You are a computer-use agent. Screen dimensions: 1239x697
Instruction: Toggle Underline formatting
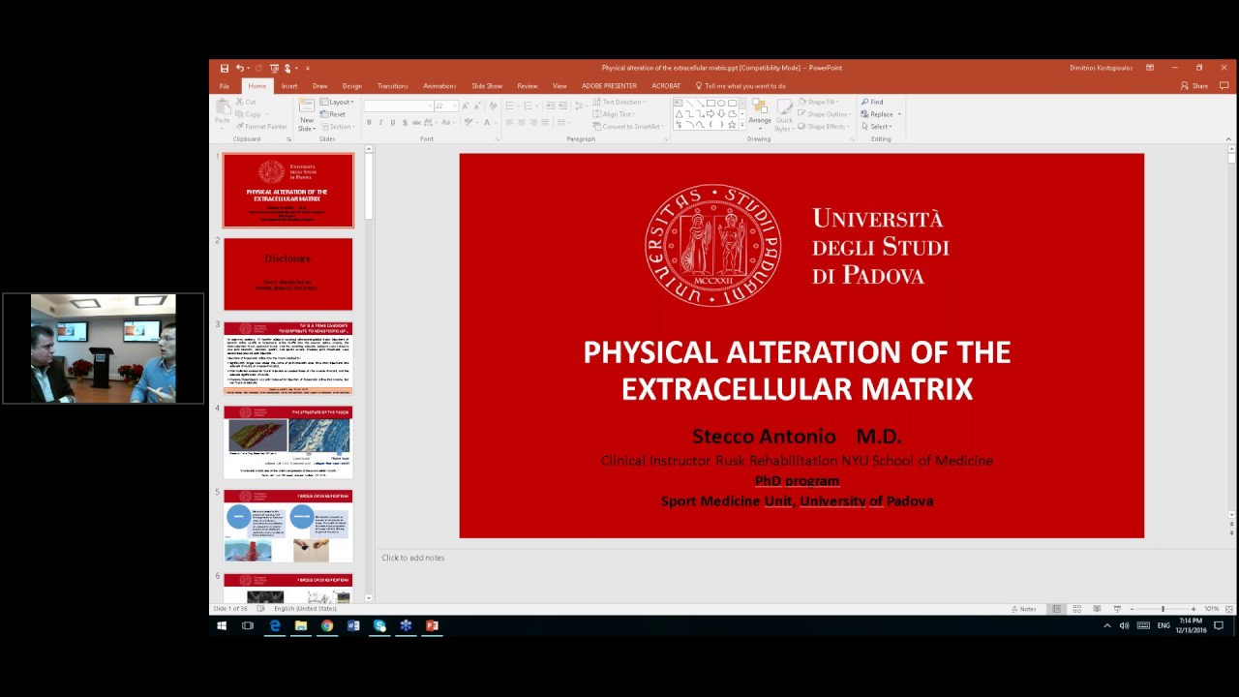pyautogui.click(x=393, y=123)
